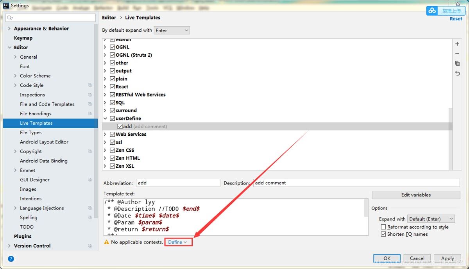
Task: Open the Plugins settings page
Action: pos(23,237)
